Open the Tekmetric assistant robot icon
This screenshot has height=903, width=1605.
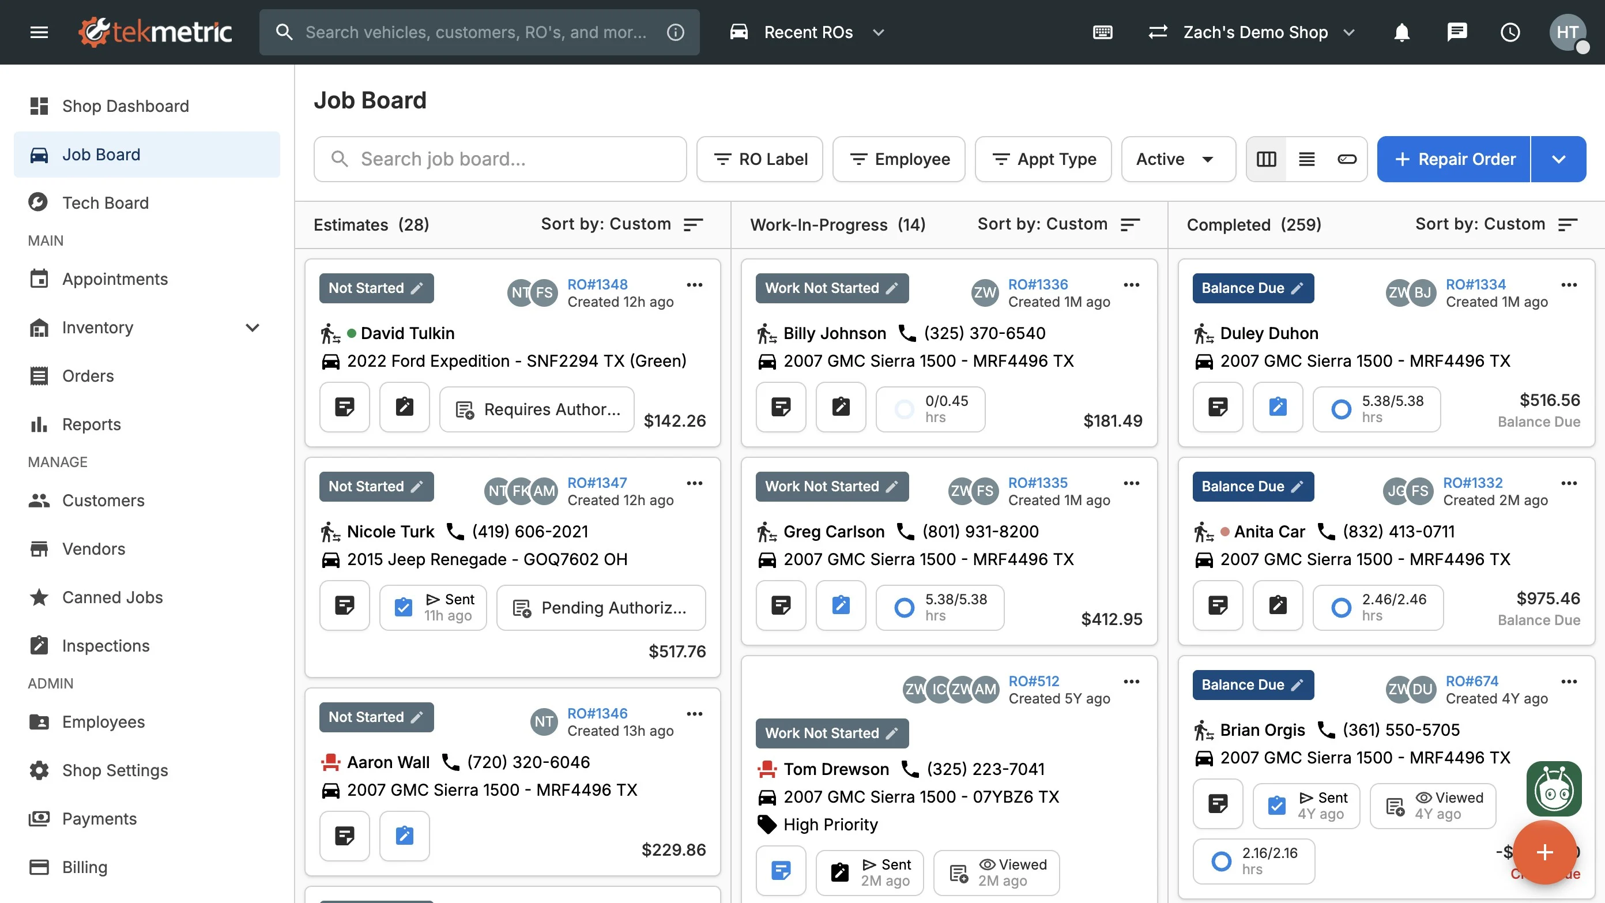pos(1553,789)
